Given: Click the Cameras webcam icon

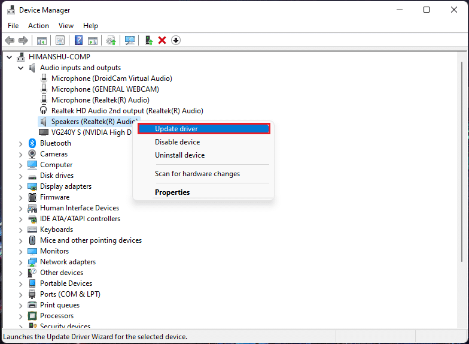Looking at the screenshot, I should 32,154.
